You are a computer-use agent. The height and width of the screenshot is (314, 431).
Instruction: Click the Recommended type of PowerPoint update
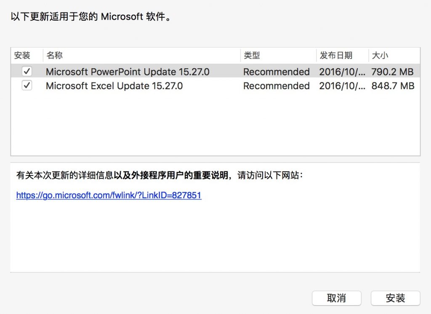277,72
